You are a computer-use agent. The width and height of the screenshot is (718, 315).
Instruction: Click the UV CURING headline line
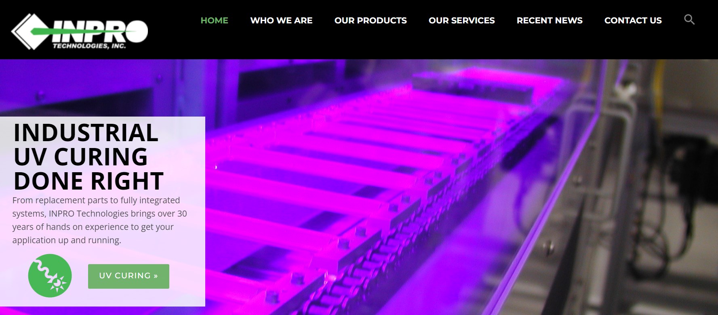point(81,156)
